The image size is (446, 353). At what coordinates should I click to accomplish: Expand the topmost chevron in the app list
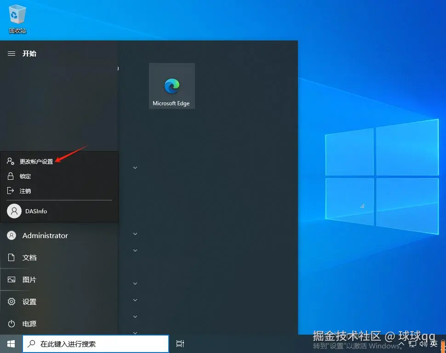coord(135,168)
